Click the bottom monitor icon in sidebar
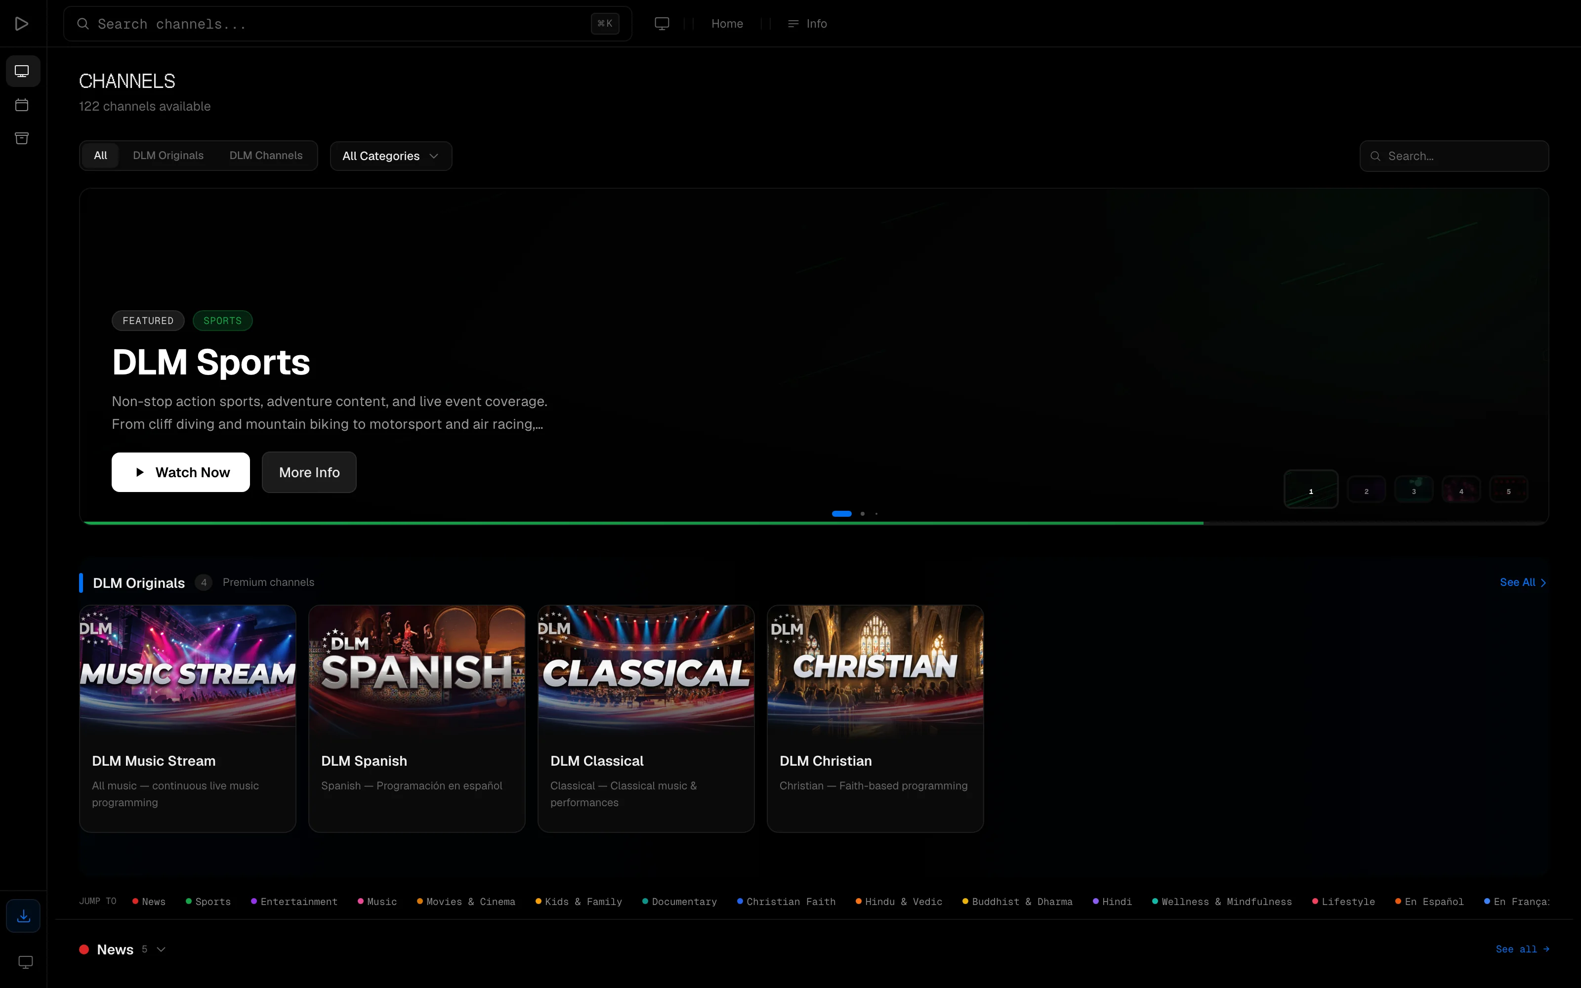The image size is (1581, 988). click(26, 962)
